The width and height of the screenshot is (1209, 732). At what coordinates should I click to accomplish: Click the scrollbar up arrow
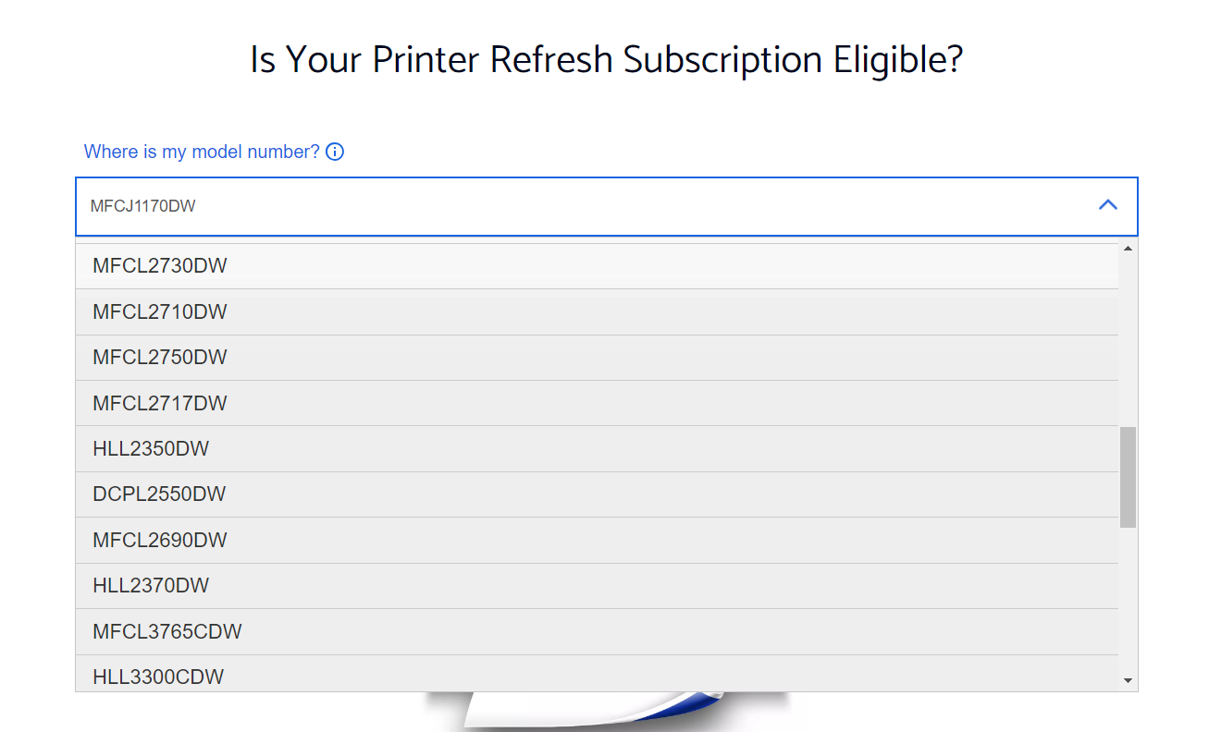(1128, 249)
